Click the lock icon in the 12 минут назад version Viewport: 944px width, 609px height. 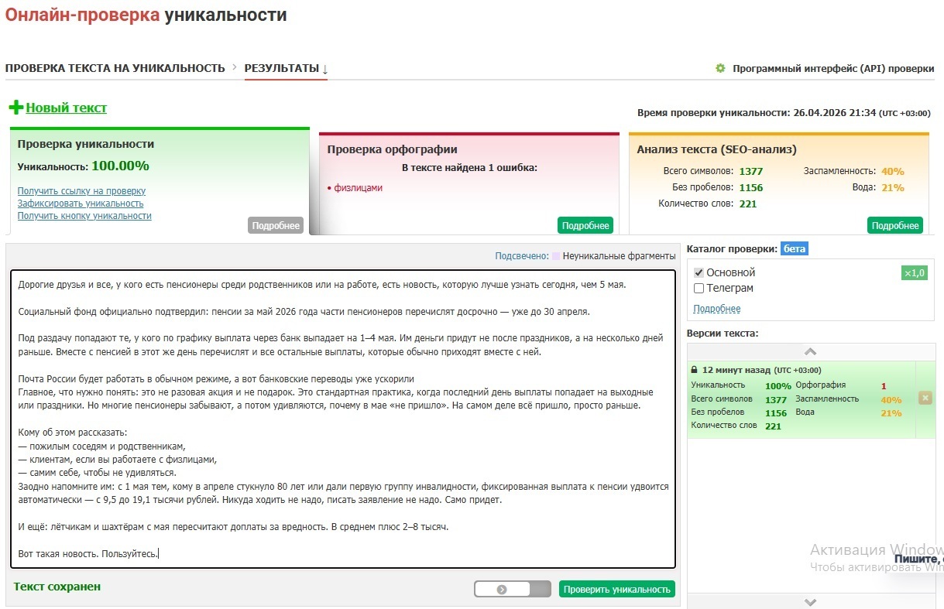(x=694, y=370)
